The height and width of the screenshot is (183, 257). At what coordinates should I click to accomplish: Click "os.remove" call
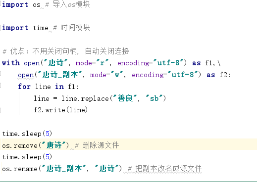[20, 145]
